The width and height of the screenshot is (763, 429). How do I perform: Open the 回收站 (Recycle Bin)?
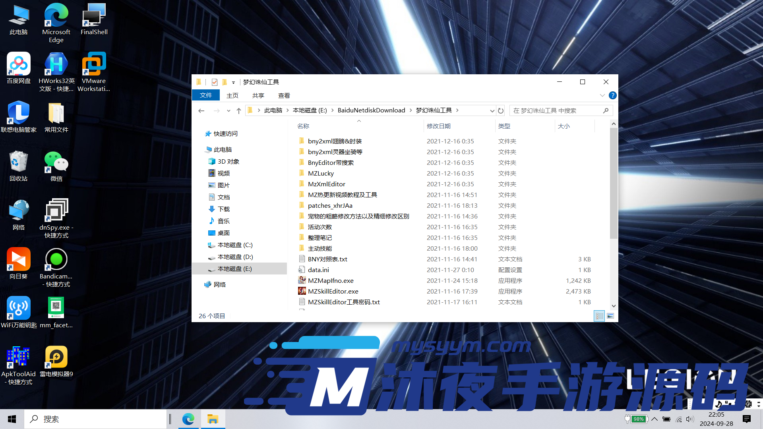(18, 161)
